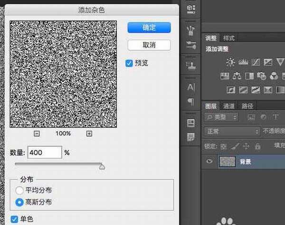Click the Color Balance scales icon
The image size is (285, 225).
tap(237, 76)
